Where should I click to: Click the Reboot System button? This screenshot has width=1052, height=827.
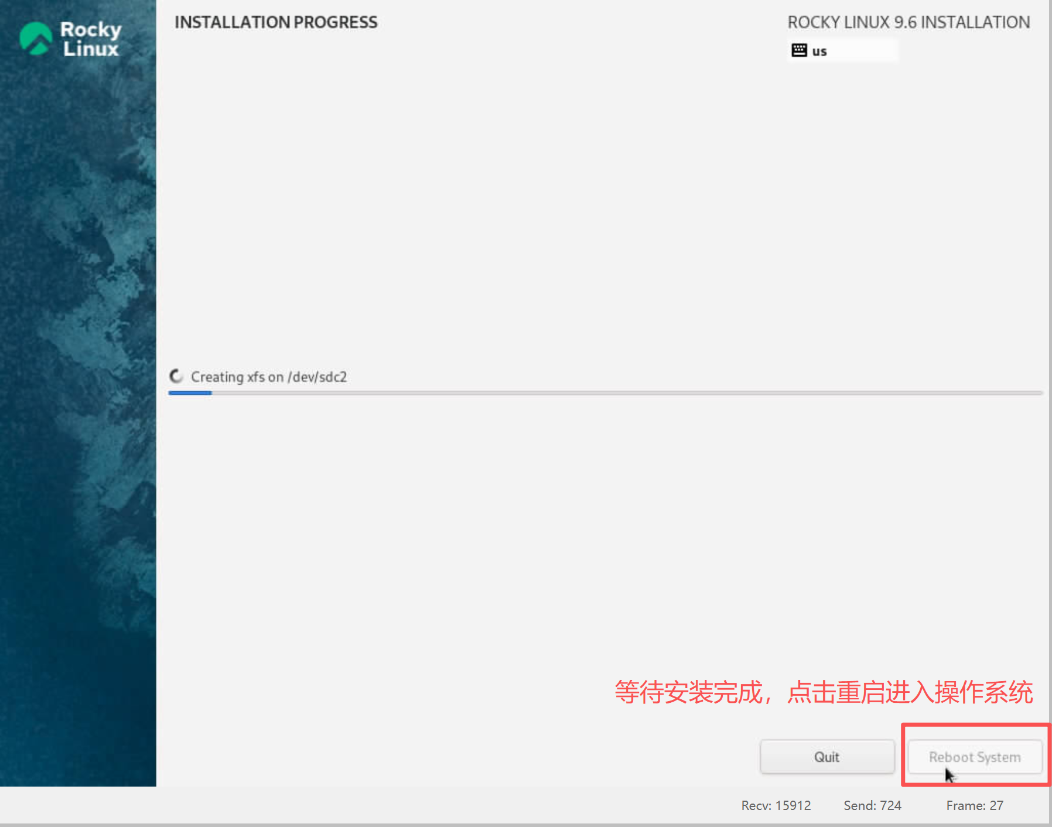click(x=974, y=757)
